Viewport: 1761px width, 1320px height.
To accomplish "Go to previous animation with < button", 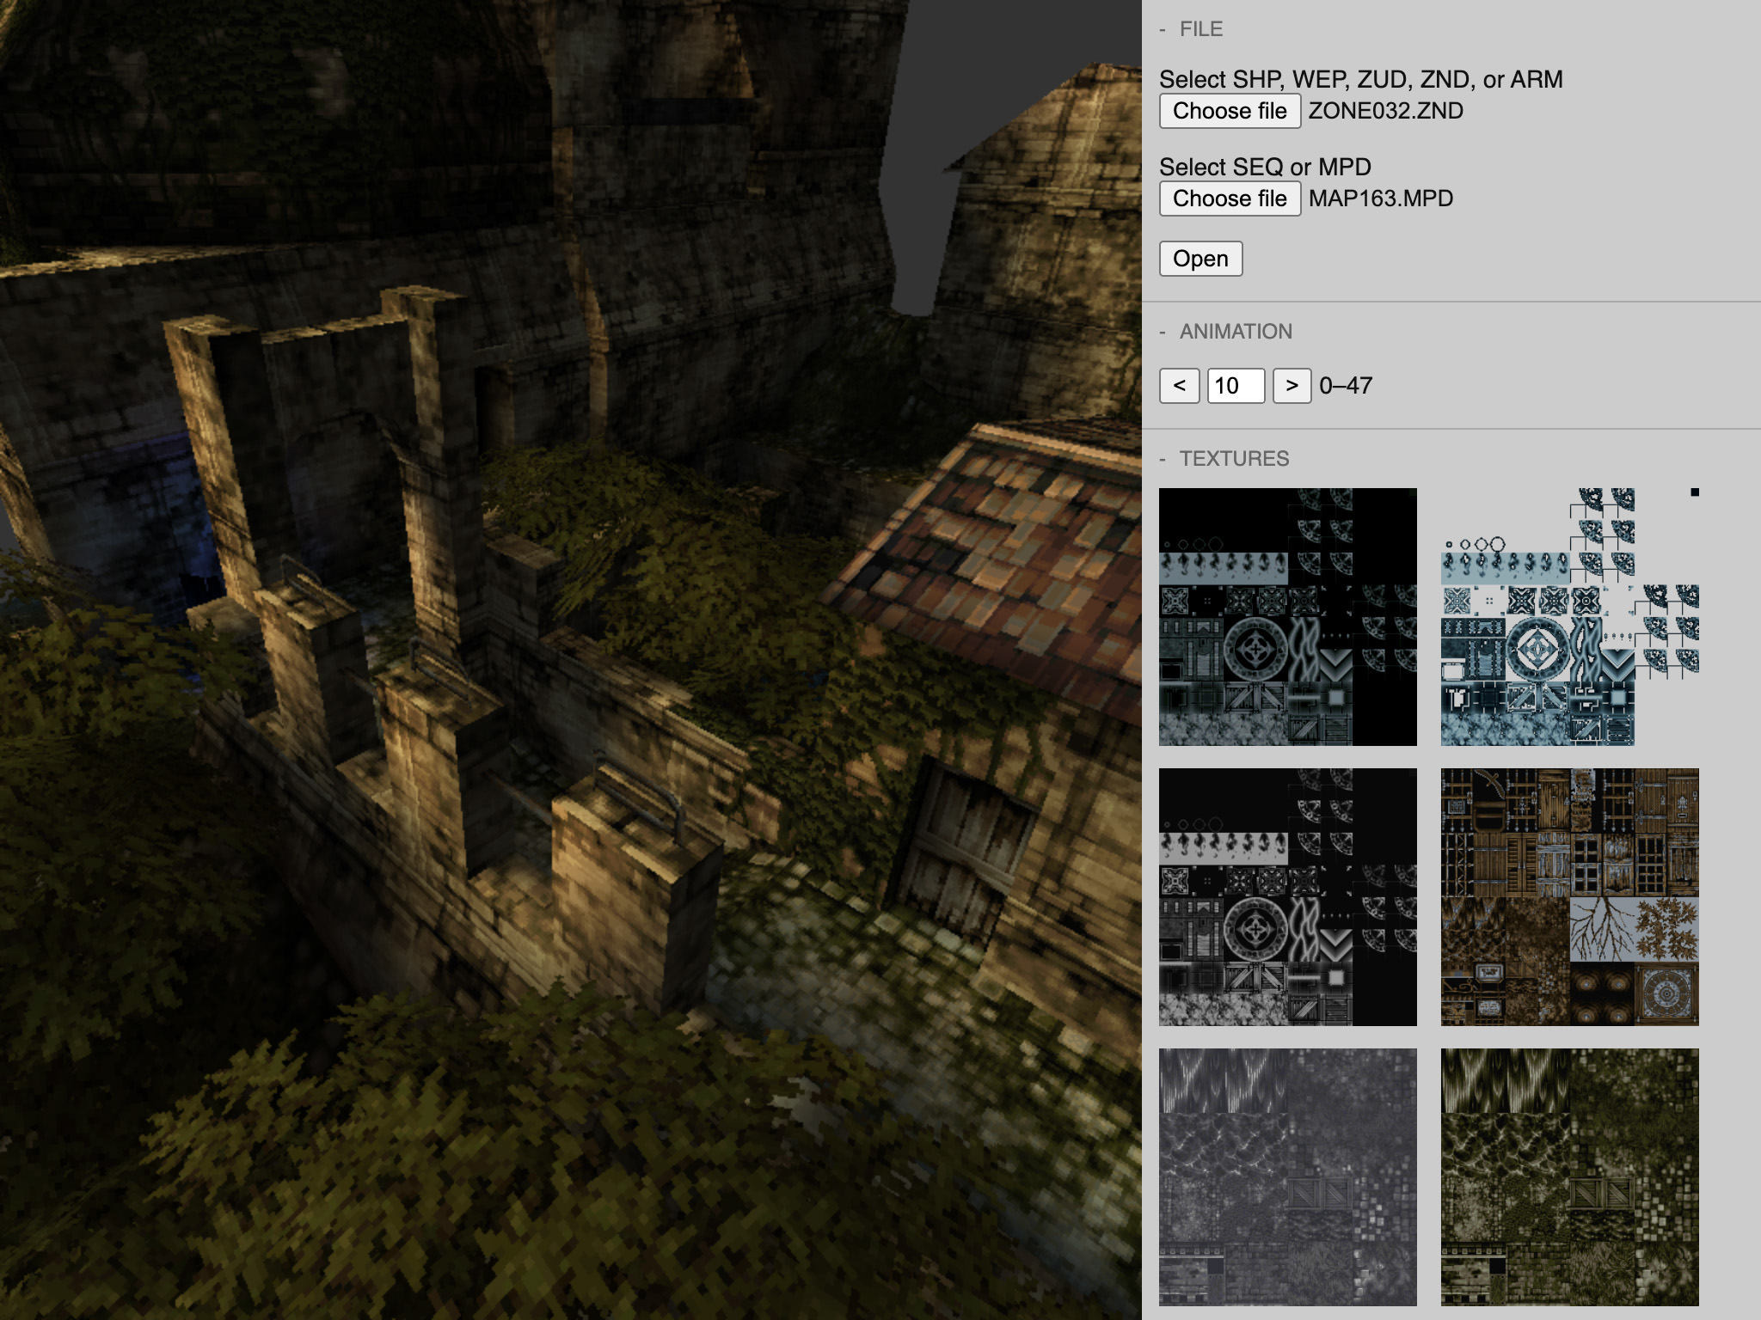I will tap(1179, 386).
